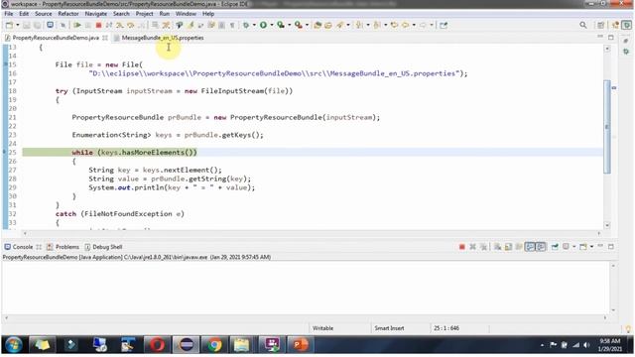Click the Writable status bar entry
The image size is (635, 357).
(x=322, y=328)
